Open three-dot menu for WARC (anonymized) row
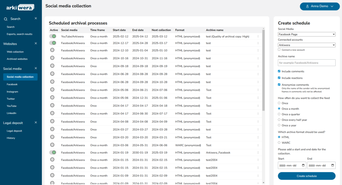 coord(258,145)
